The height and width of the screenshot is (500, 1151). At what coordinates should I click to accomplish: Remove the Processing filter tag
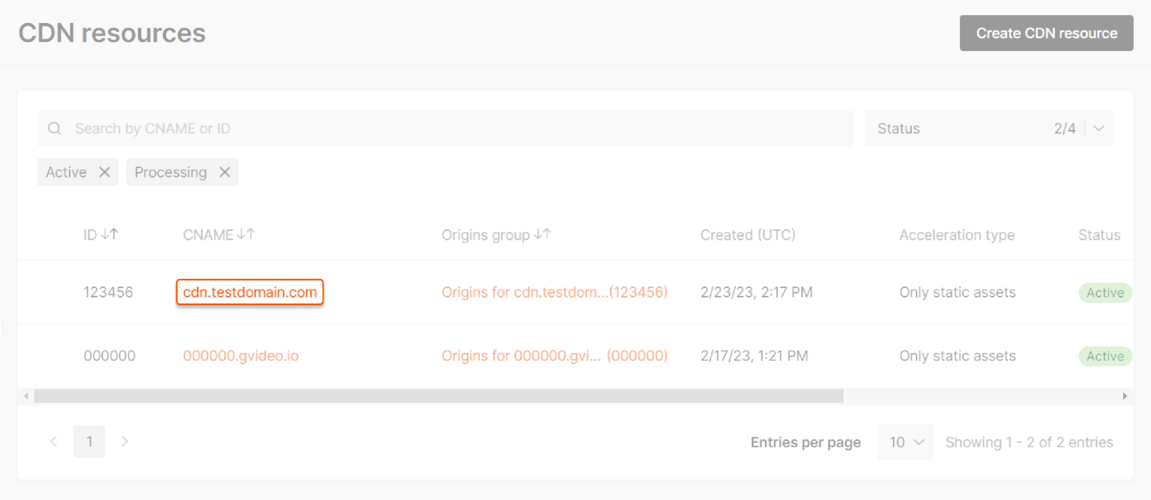pos(225,172)
